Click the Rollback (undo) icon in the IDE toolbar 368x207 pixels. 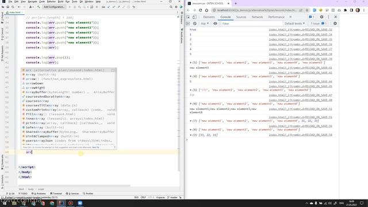[x=134, y=7]
